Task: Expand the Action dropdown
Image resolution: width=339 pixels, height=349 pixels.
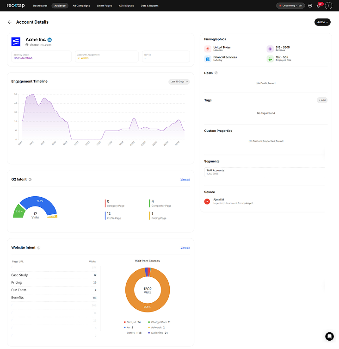Action: coord(322,22)
